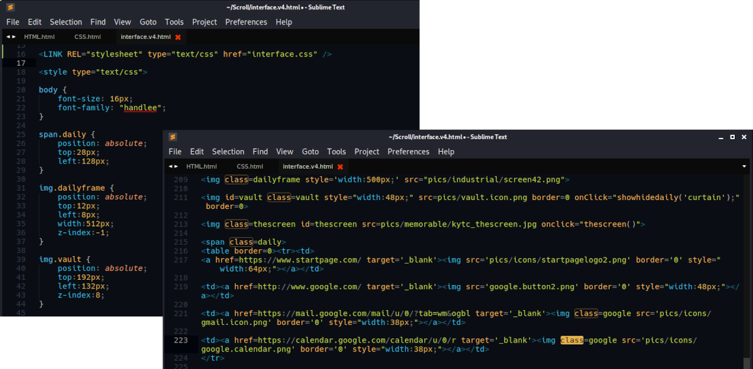Image resolution: width=753 pixels, height=369 pixels.
Task: Click the tab scroll arrows in the front window
Action: [x=173, y=167]
